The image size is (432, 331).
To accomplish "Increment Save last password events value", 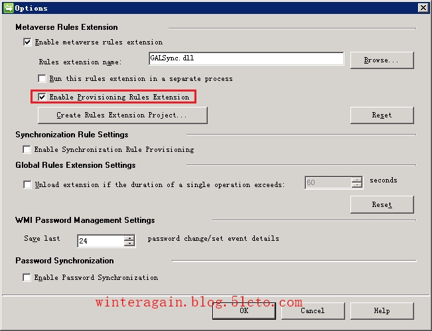I will 129,238.
